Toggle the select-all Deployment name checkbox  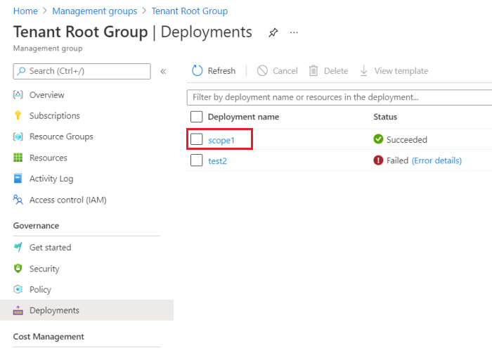pos(197,117)
